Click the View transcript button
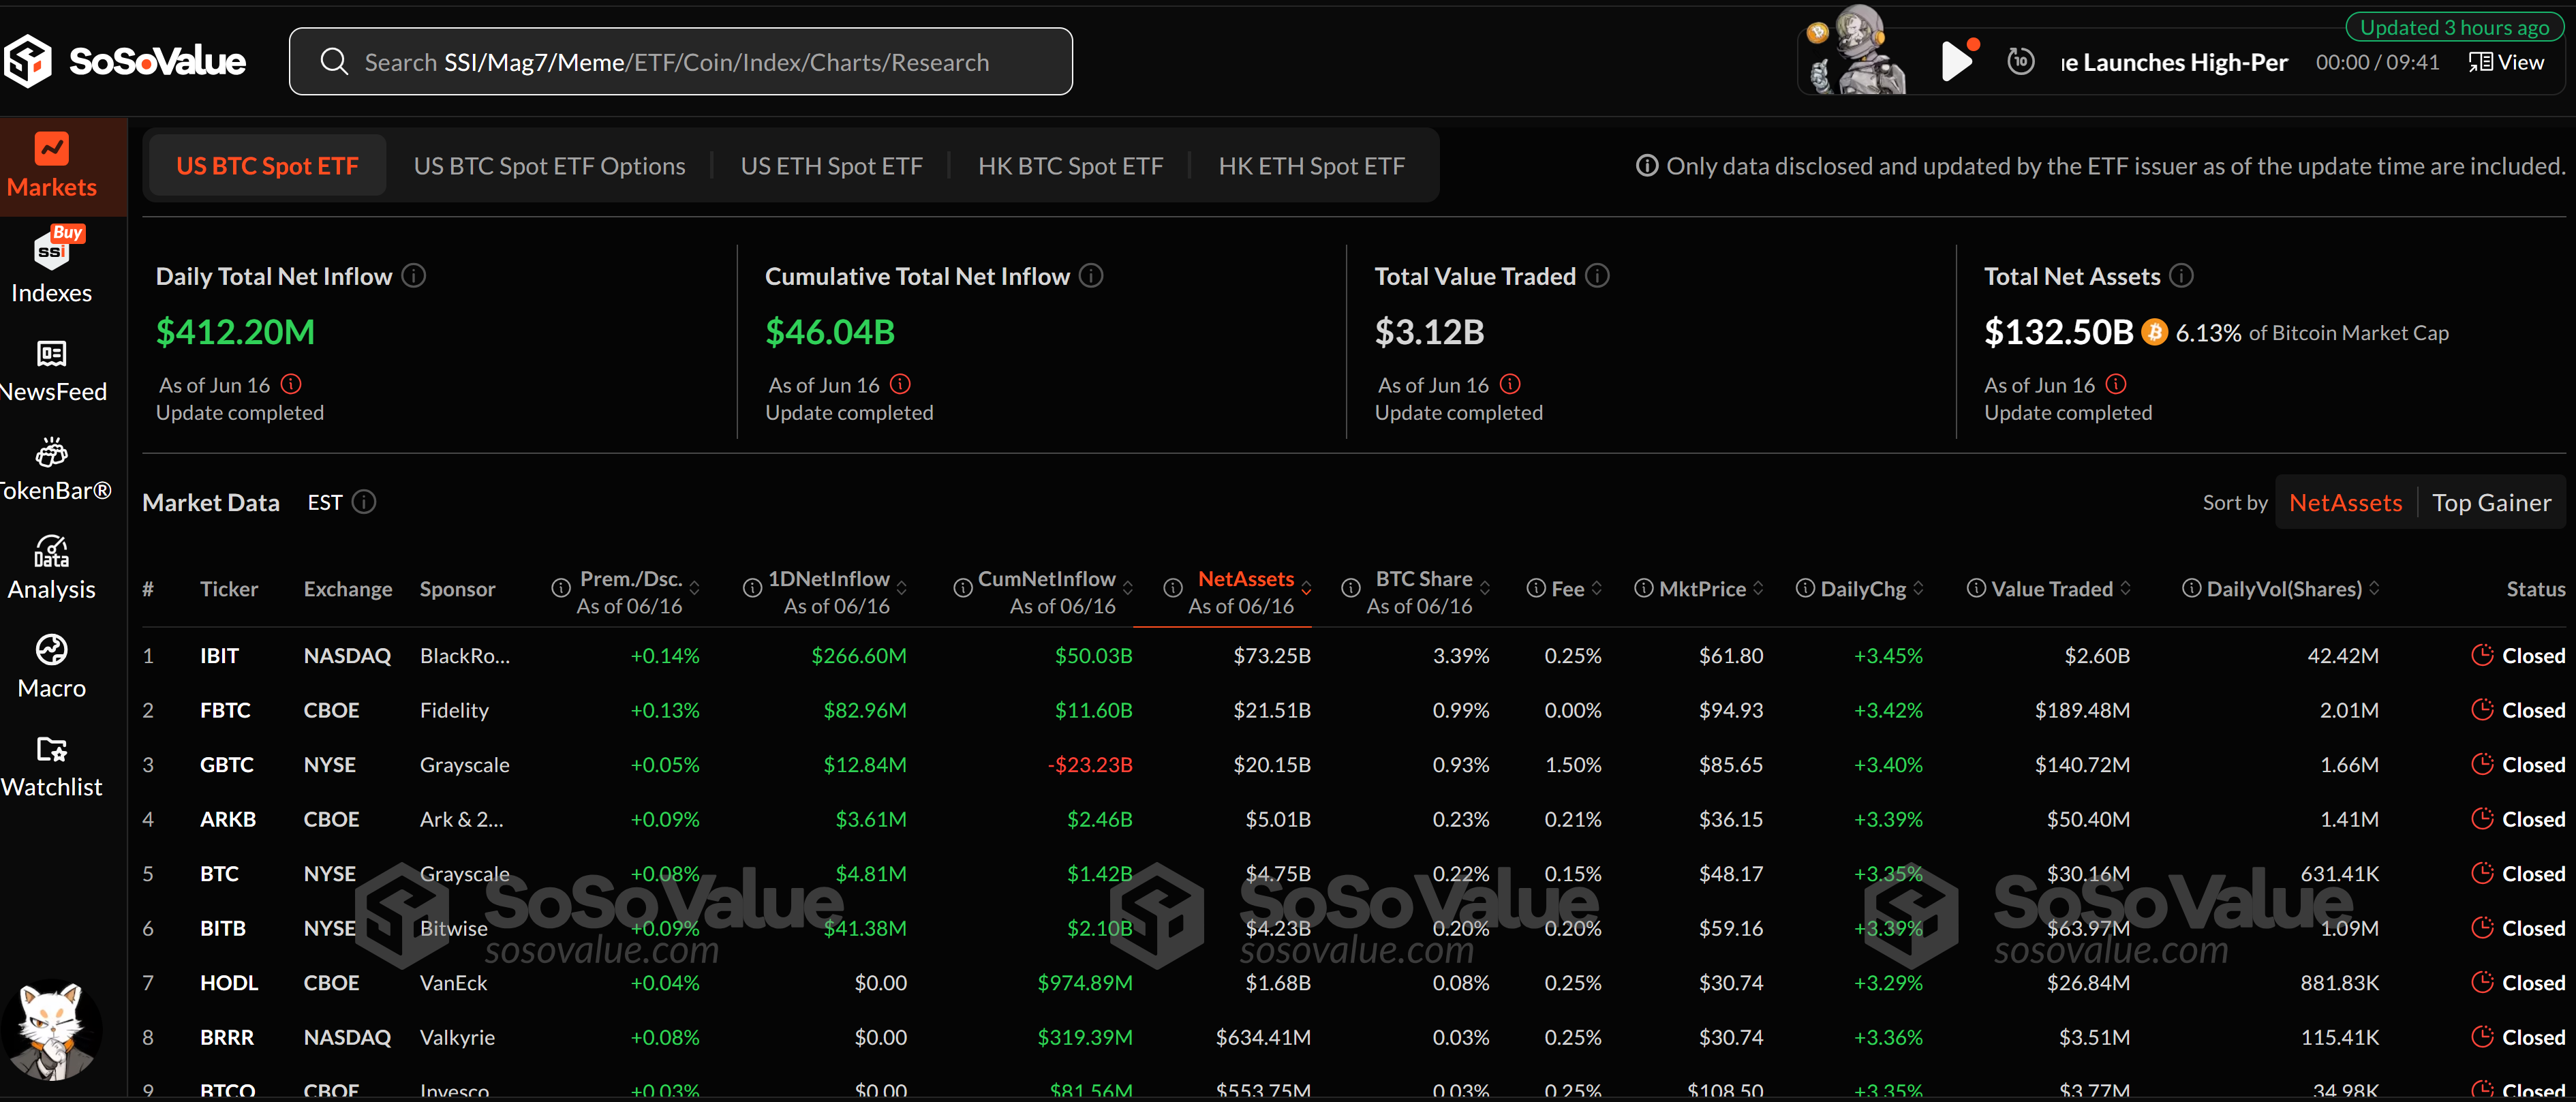 2507,62
